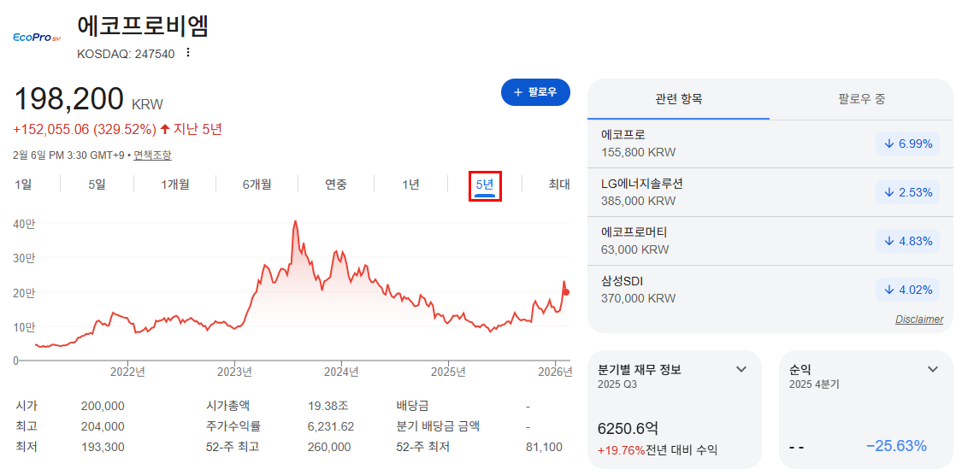
Task: Click the 2023년 axis label on chart
Action: [x=234, y=372]
